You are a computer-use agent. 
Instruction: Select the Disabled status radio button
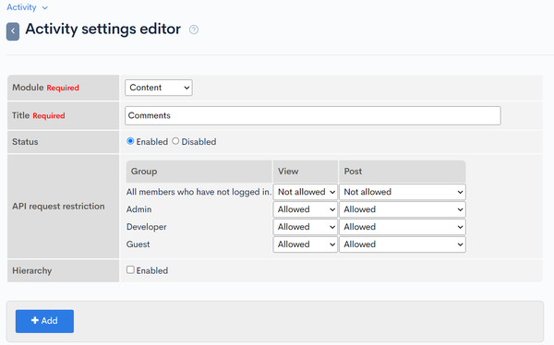[x=175, y=141]
